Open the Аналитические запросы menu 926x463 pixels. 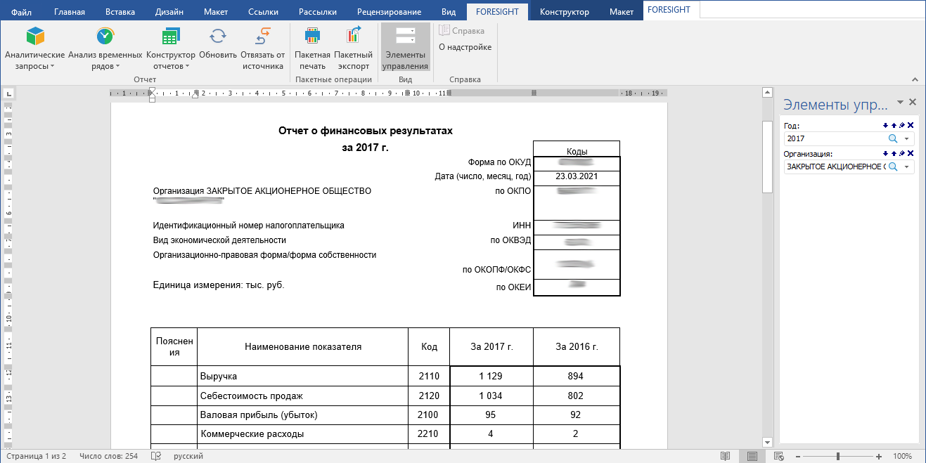tap(34, 48)
